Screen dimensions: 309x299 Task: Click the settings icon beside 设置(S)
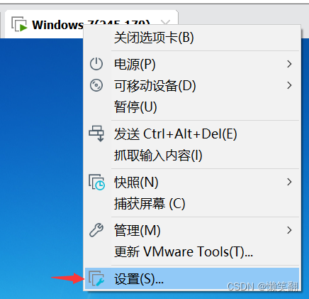(96, 278)
